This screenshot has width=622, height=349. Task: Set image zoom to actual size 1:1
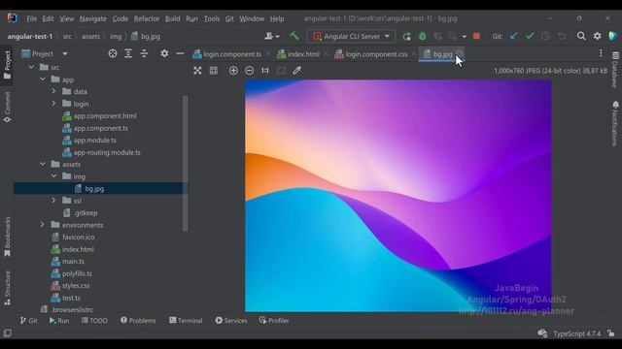pyautogui.click(x=265, y=71)
